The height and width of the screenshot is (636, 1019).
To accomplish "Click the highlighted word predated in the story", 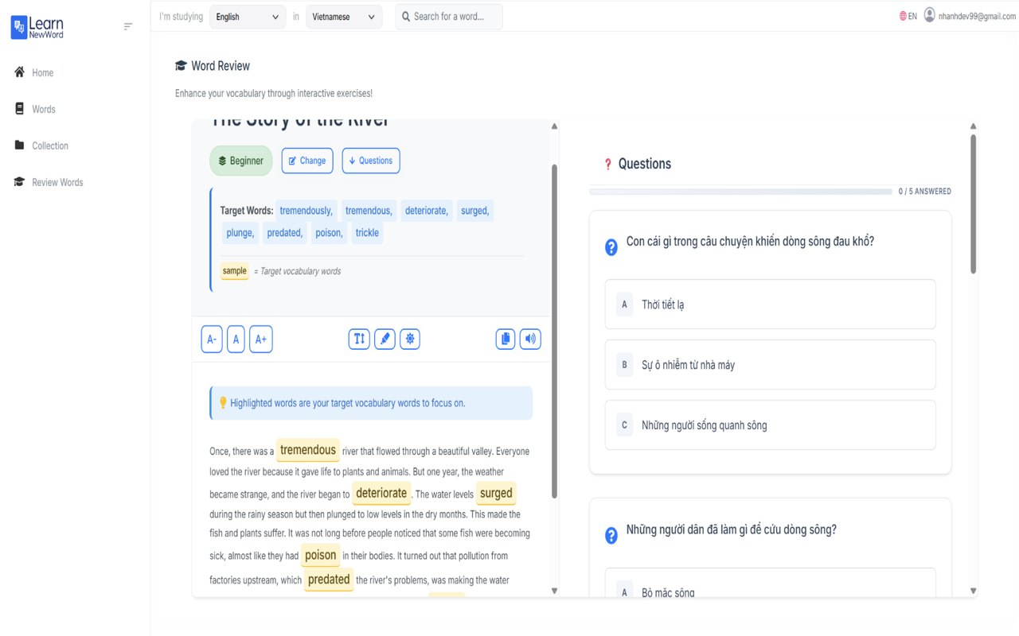I will coord(329,580).
